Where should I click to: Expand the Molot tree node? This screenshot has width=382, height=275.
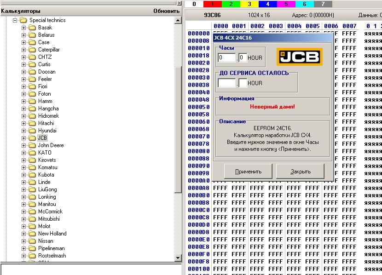pos(23,226)
